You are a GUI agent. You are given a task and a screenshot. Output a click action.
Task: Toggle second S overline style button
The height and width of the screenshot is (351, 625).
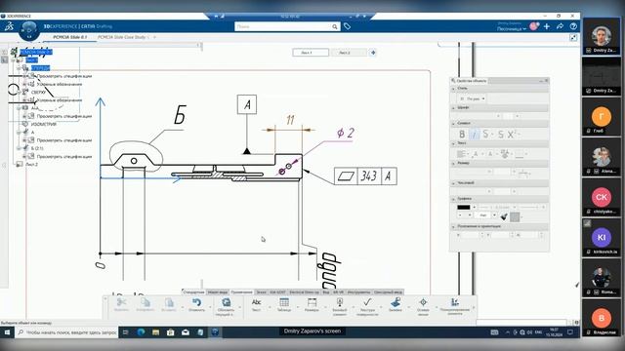pos(501,135)
